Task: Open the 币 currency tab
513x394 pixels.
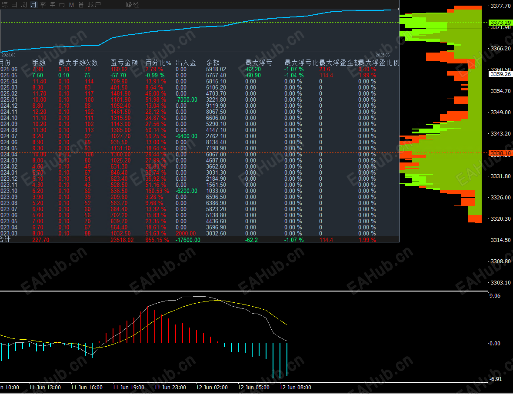Action: tap(62, 5)
